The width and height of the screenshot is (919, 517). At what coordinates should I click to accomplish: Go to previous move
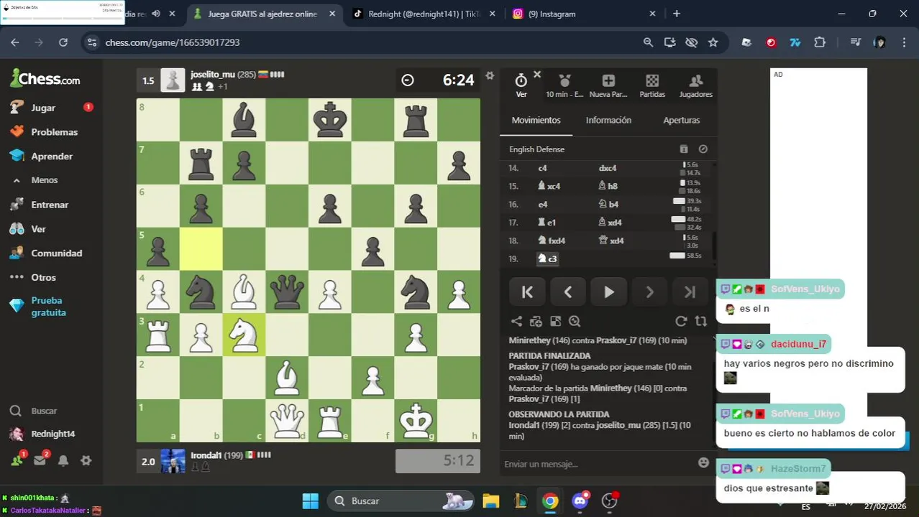click(567, 292)
